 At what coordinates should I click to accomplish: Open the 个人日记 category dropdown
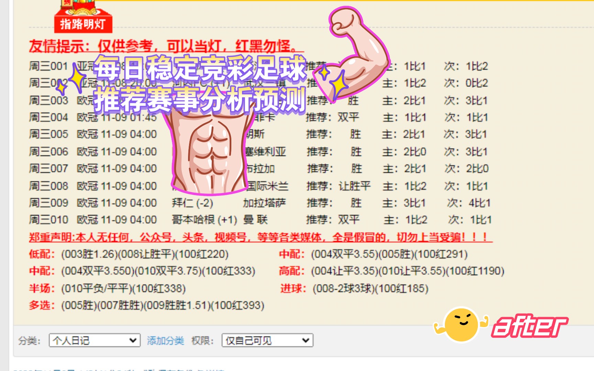click(95, 340)
